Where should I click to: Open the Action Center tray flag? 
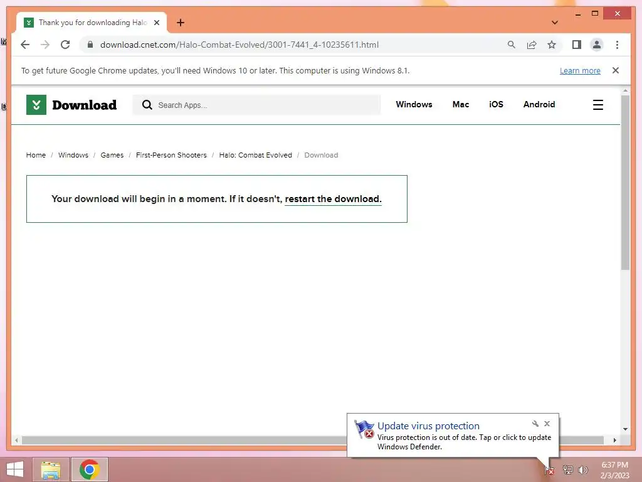(x=549, y=470)
